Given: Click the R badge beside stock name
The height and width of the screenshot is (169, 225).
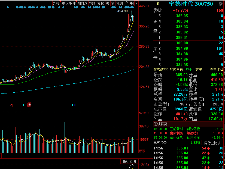Looking at the screenshot, I should point(158,4).
